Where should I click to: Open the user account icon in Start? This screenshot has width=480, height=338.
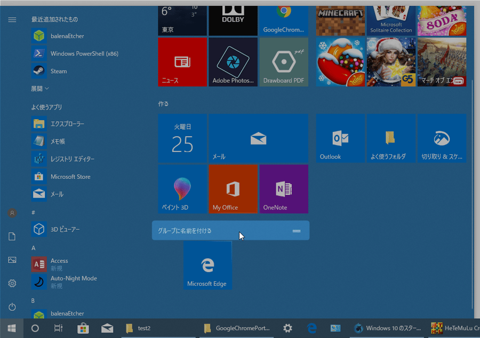(x=12, y=213)
